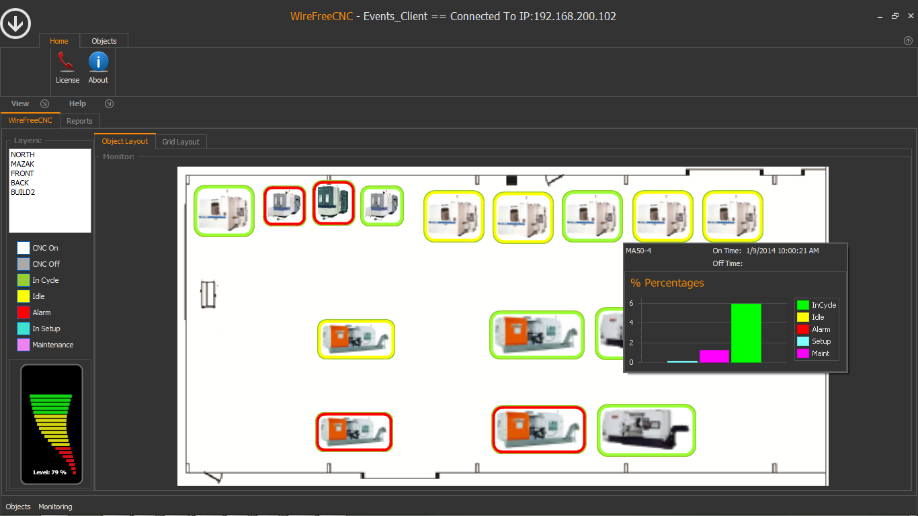Screen dimensions: 918x516
Task: Select the small red-bordered orange lathe
Action: [354, 432]
